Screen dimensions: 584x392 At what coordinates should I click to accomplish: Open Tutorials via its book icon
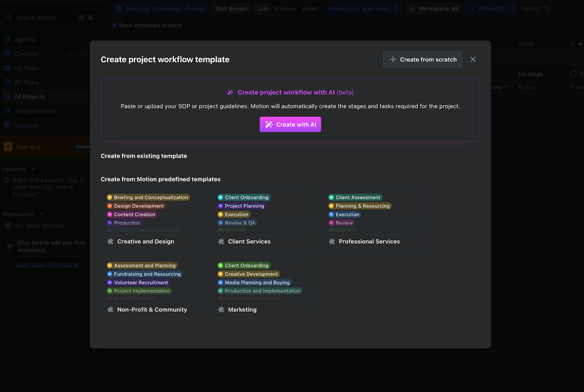(x=7, y=125)
